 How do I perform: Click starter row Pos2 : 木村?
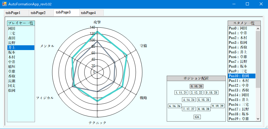click(x=242, y=38)
